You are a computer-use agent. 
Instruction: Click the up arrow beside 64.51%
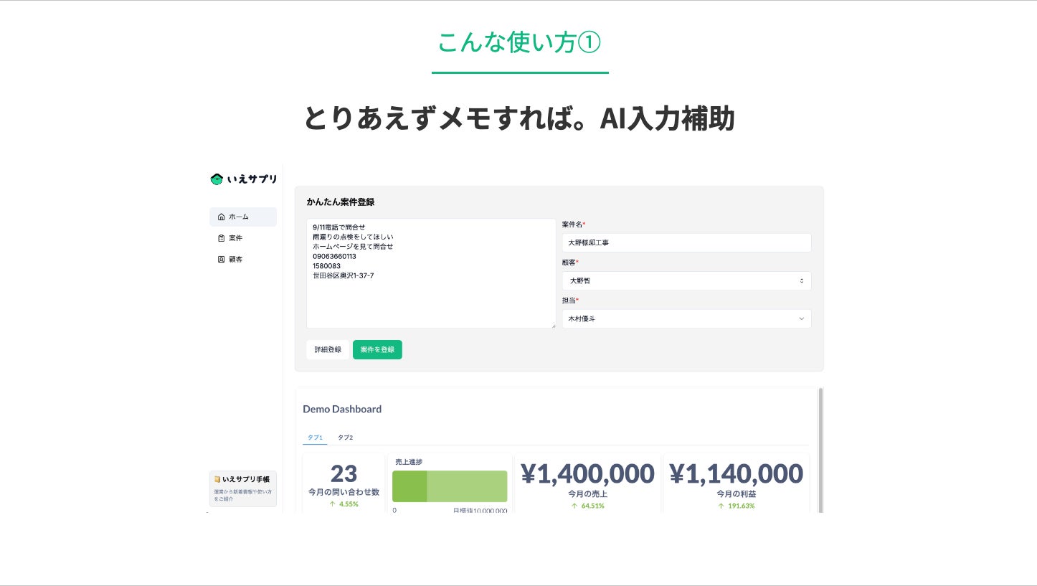point(574,506)
